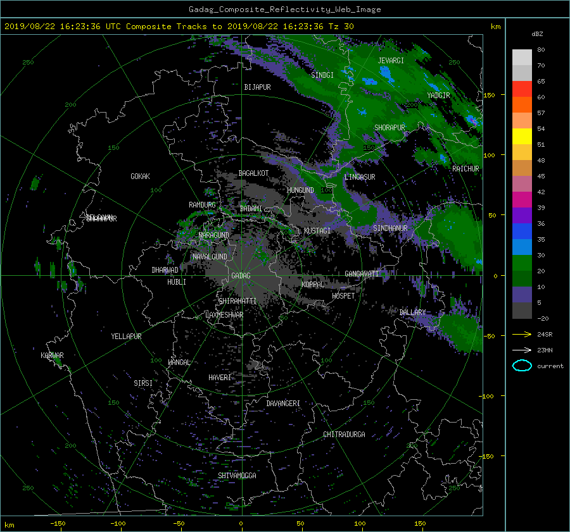The image size is (570, 532).
Task: Click the SHIVAMOGGA city label
Action: tap(237, 476)
